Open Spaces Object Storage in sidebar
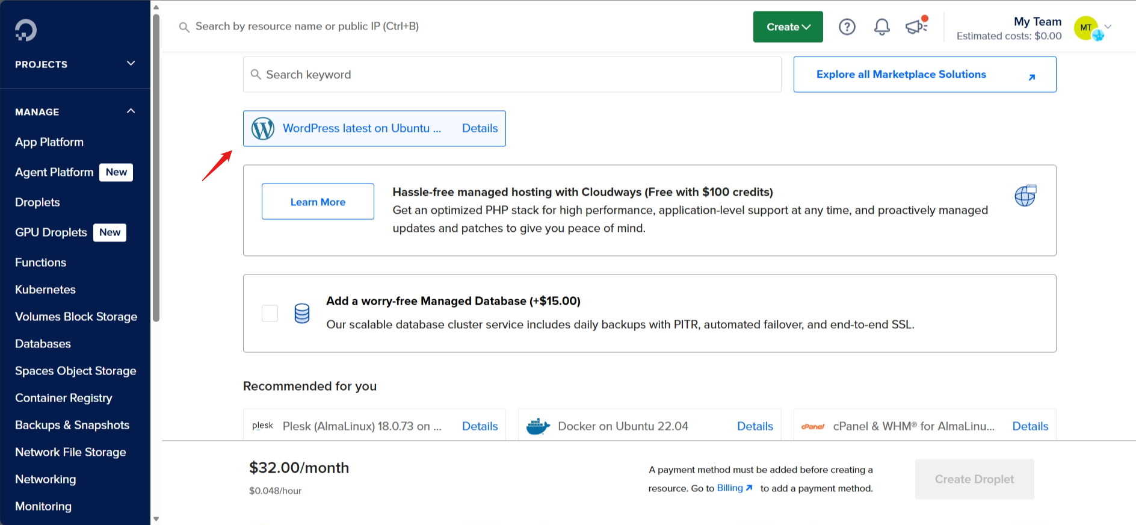The image size is (1136, 525). [75, 371]
